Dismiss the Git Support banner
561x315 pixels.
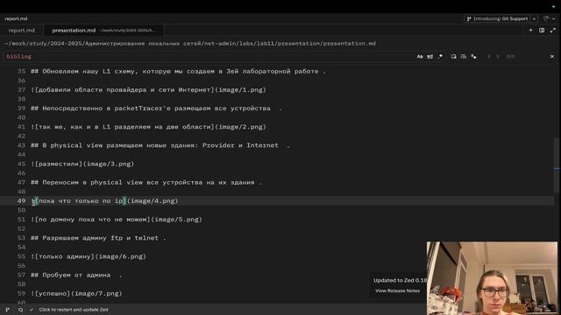pos(534,18)
